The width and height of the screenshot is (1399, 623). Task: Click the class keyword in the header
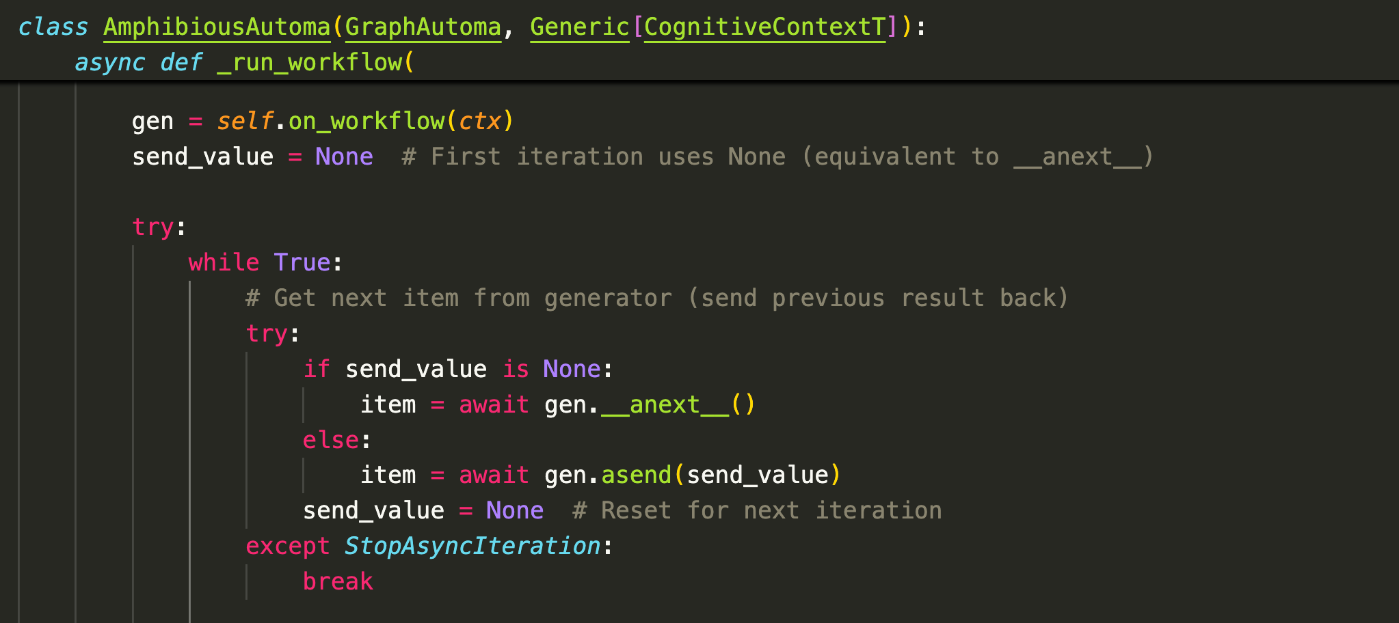(53, 27)
